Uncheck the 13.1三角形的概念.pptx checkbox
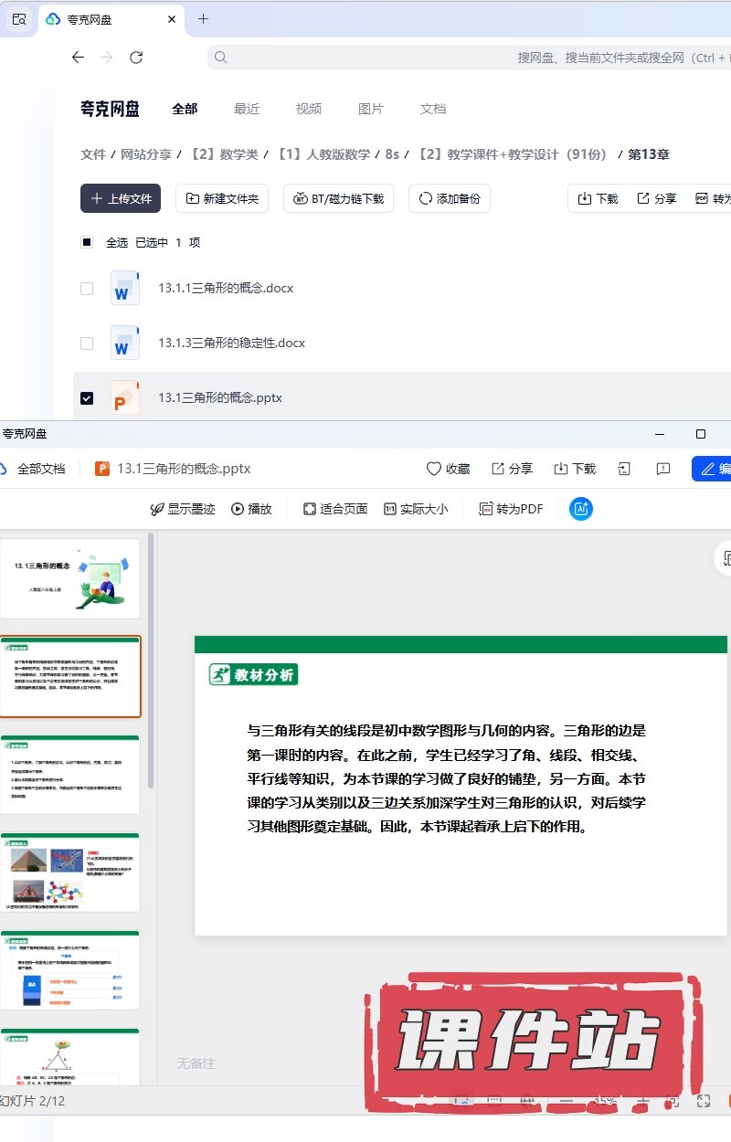 pos(87,398)
